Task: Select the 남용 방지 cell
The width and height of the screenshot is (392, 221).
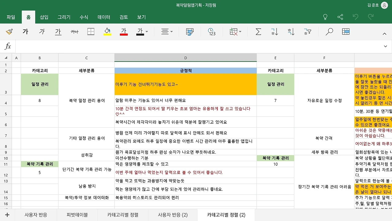Action: point(86,186)
